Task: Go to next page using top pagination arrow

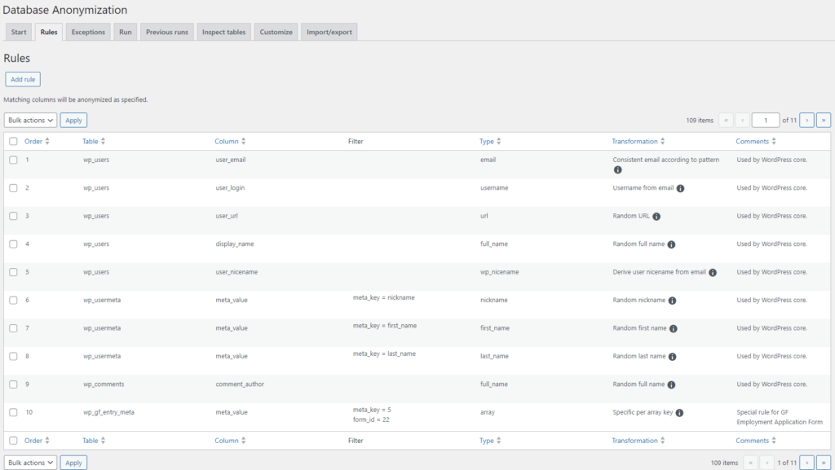Action: pos(806,121)
